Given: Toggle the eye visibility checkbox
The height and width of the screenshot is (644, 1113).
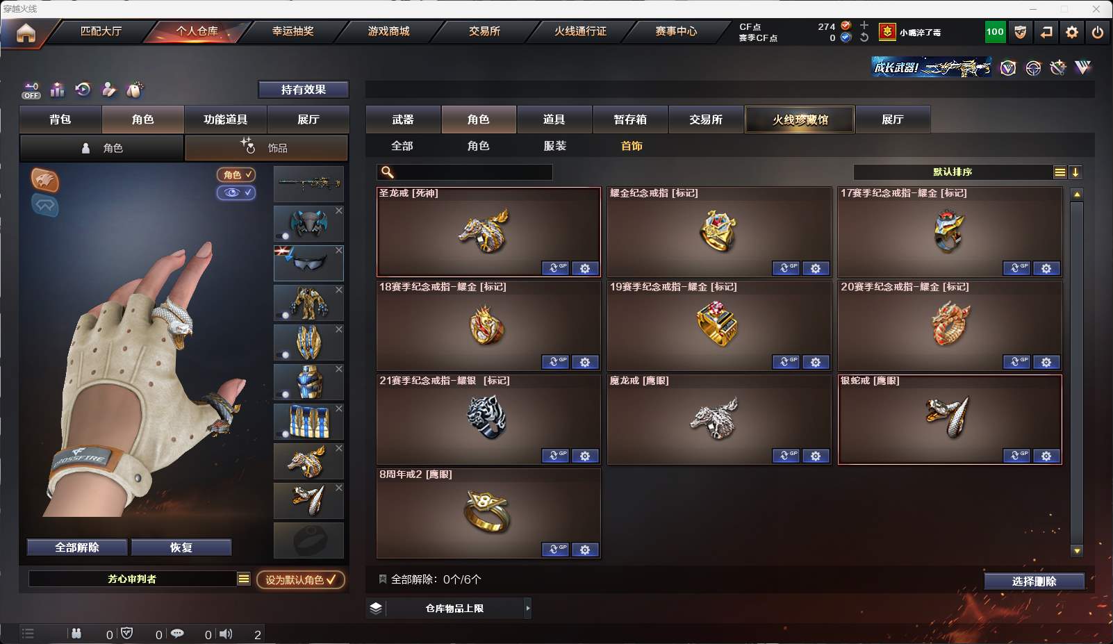Looking at the screenshot, I should [236, 192].
